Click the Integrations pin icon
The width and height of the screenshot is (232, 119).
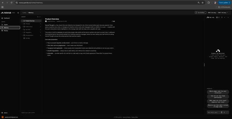tap(24, 32)
